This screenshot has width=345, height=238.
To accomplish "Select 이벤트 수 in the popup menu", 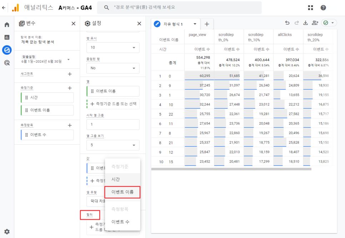I will click(x=122, y=222).
